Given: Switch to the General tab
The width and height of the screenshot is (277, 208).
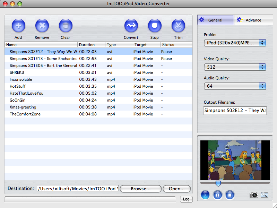Looking at the screenshot, I should (x=216, y=20).
